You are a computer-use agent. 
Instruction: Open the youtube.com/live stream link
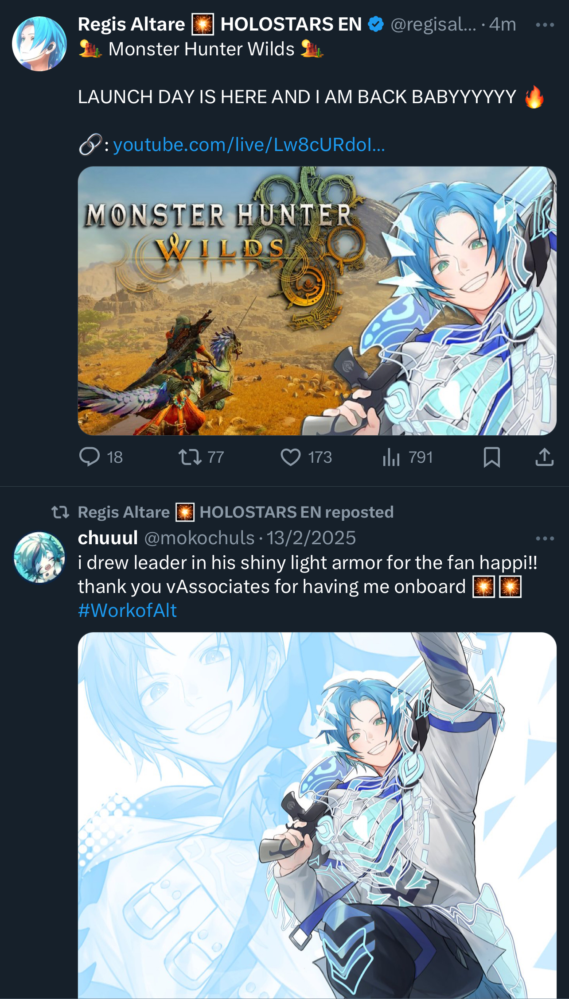tap(249, 145)
